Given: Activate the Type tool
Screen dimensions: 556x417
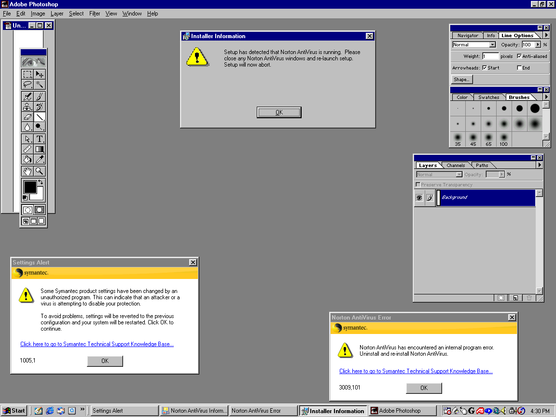Looking at the screenshot, I should pyautogui.click(x=40, y=139).
